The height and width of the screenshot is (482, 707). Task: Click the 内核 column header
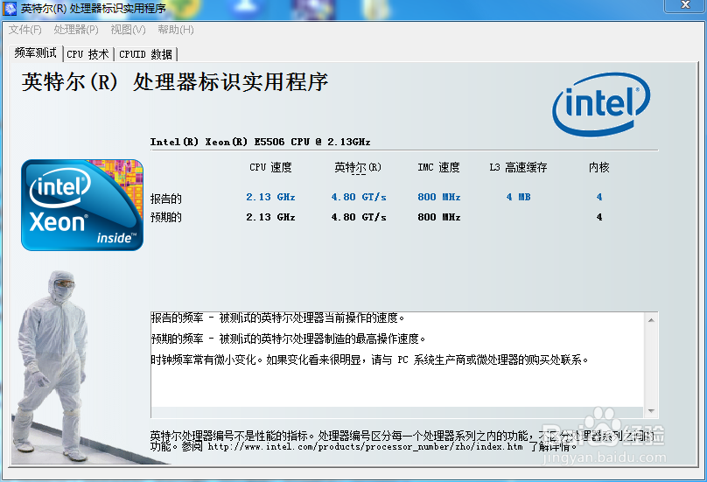tap(598, 167)
